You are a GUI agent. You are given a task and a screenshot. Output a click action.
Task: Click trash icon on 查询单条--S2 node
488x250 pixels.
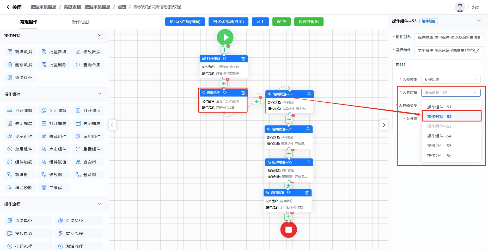(x=243, y=93)
